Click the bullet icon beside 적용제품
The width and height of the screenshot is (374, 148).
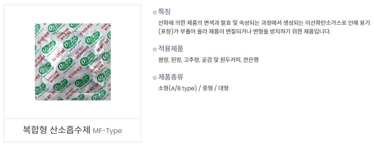point(155,49)
